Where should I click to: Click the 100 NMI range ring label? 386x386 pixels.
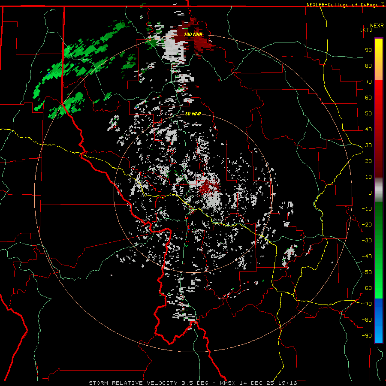[193, 34]
